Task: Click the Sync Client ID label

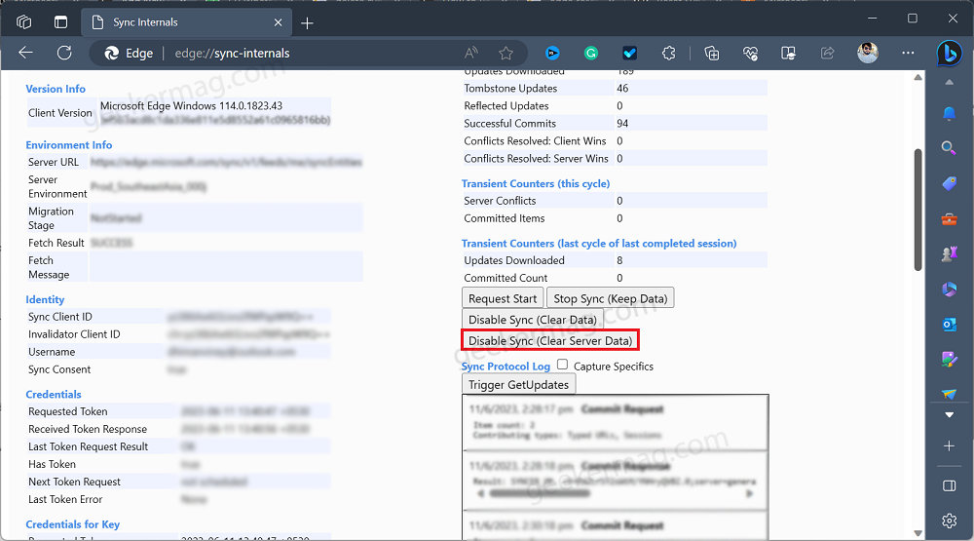Action: (x=59, y=317)
